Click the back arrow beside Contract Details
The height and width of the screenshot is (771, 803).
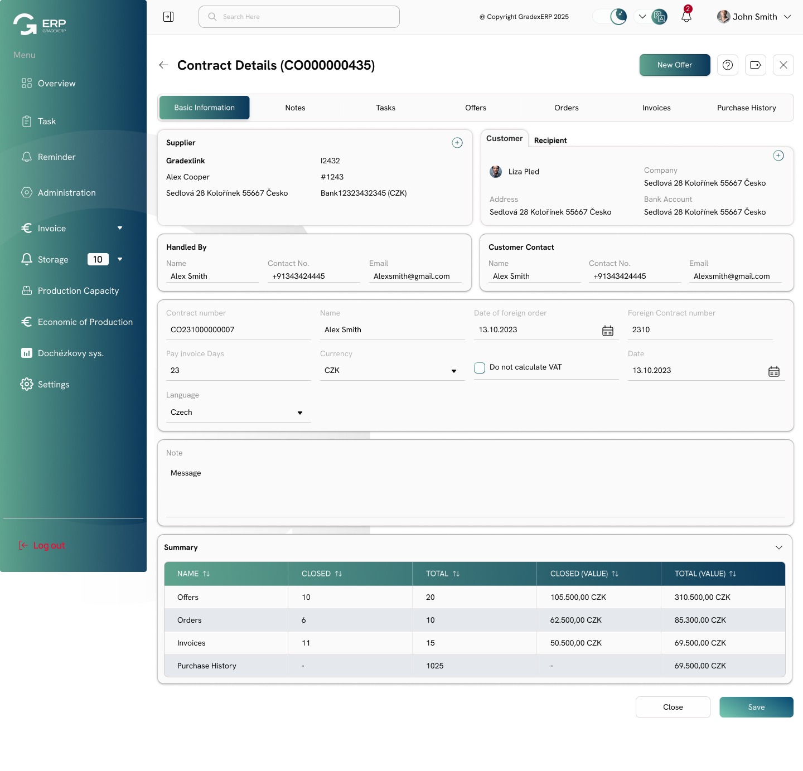pyautogui.click(x=163, y=65)
